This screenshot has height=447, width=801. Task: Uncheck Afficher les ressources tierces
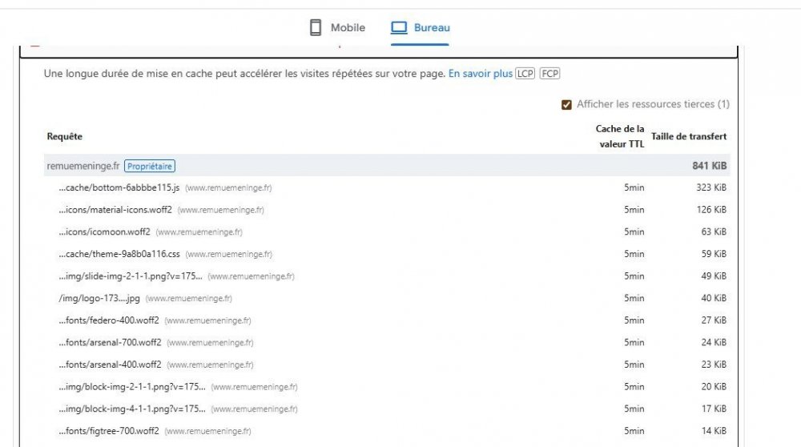click(x=566, y=105)
